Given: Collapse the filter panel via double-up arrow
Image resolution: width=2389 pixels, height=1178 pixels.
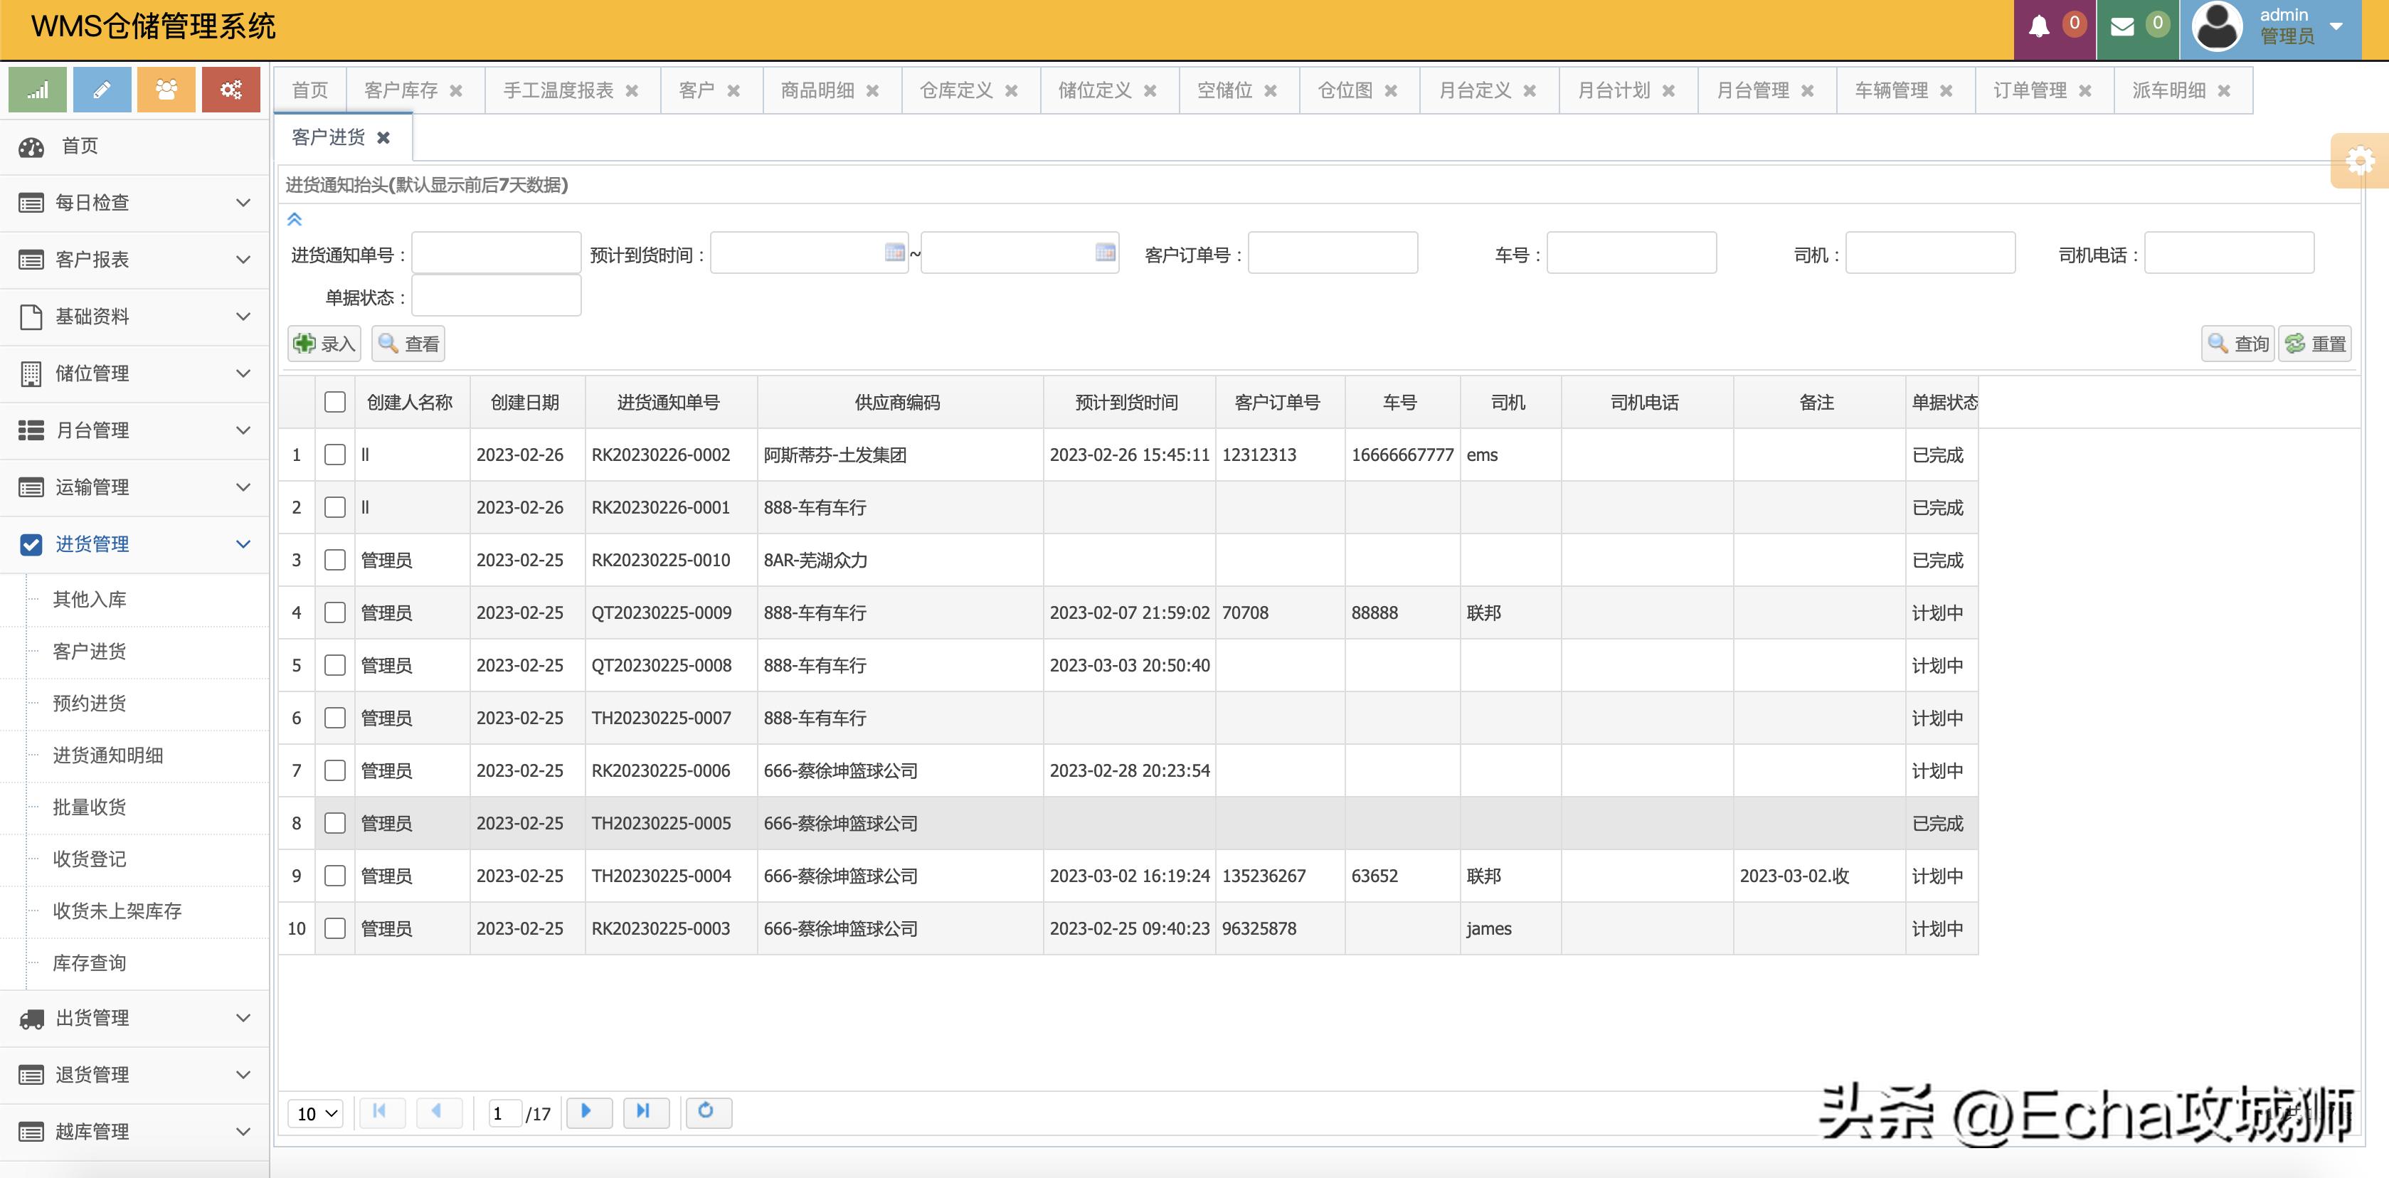Looking at the screenshot, I should (x=295, y=220).
